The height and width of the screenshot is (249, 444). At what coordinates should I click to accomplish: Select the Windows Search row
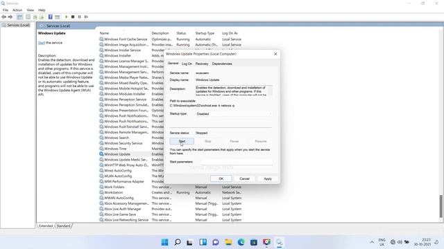tap(117, 138)
